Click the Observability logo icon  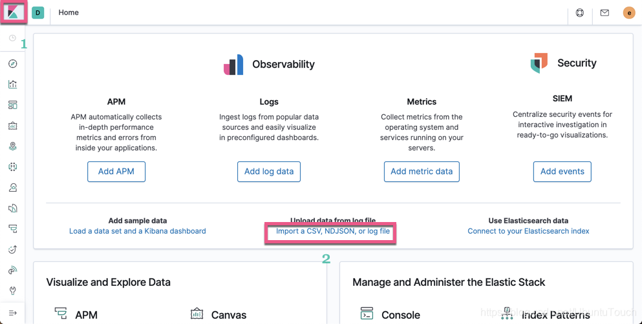click(233, 65)
